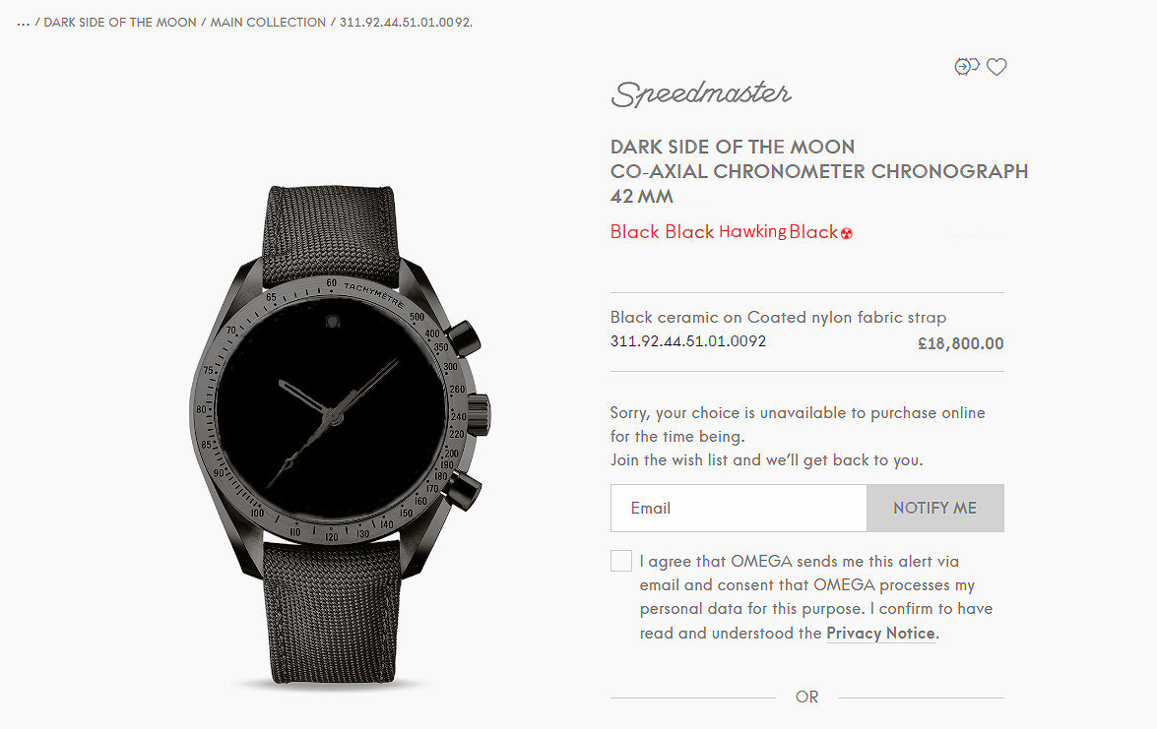Click the £18,800.00 price
1157x729 pixels.
961,343
